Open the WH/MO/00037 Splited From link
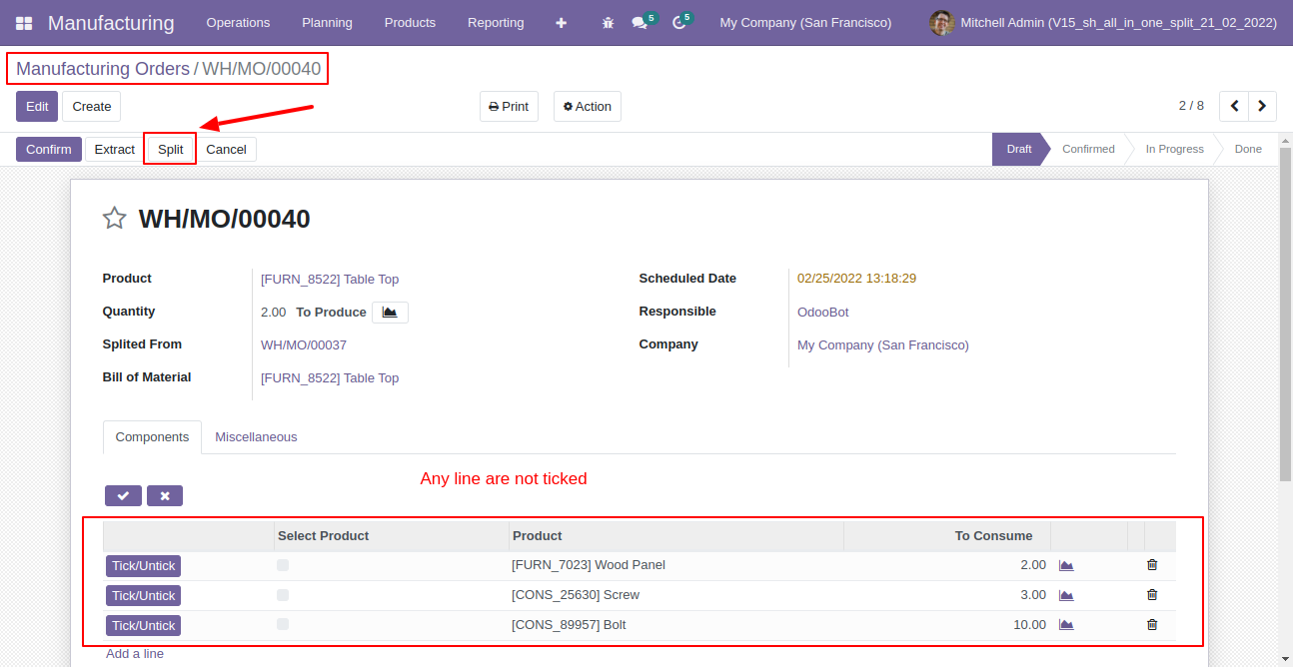 click(304, 345)
